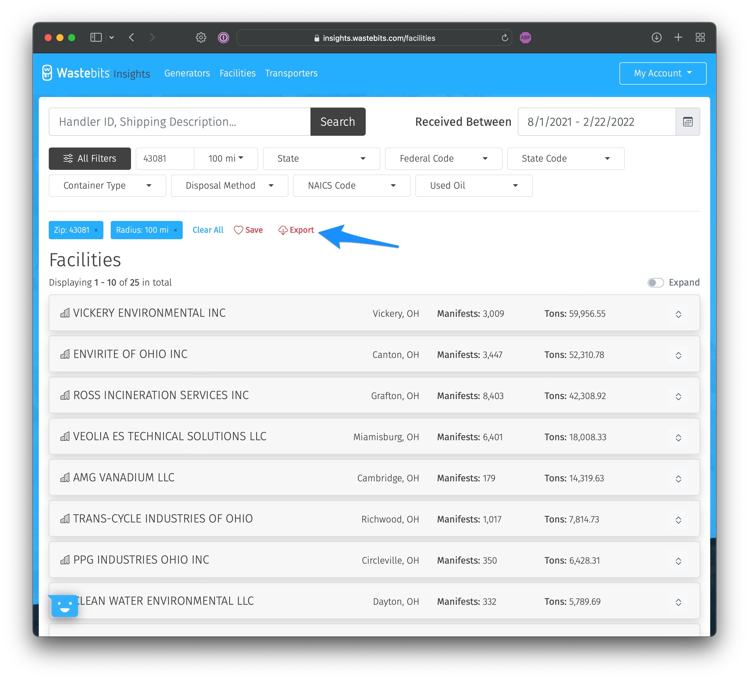Open the calendar date picker icon
This screenshot has width=749, height=680.
[x=687, y=122]
